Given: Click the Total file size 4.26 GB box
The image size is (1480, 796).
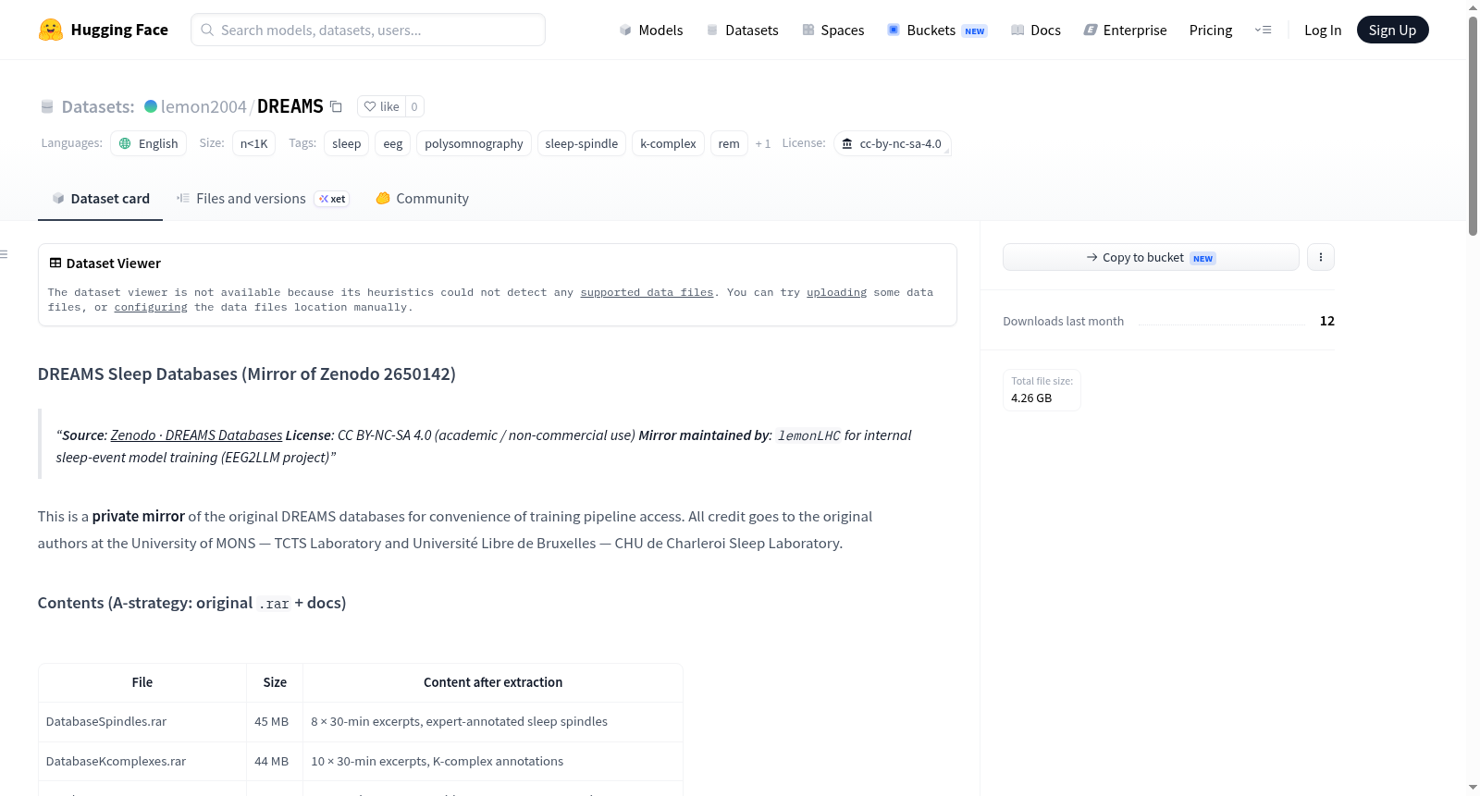Looking at the screenshot, I should click(1042, 389).
